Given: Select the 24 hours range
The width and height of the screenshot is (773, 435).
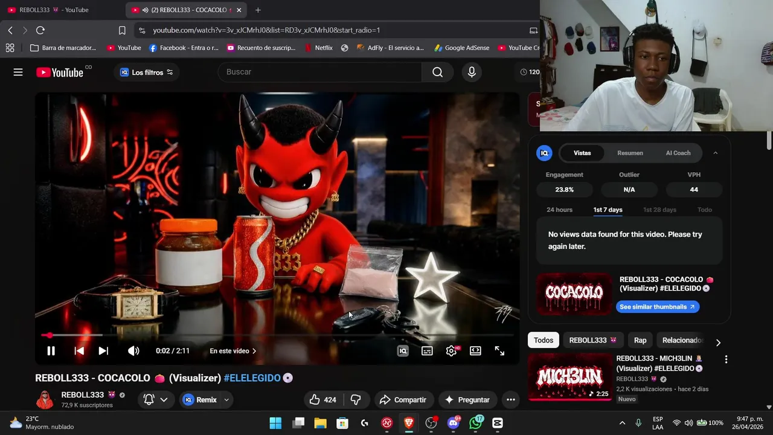Looking at the screenshot, I should click(x=559, y=210).
